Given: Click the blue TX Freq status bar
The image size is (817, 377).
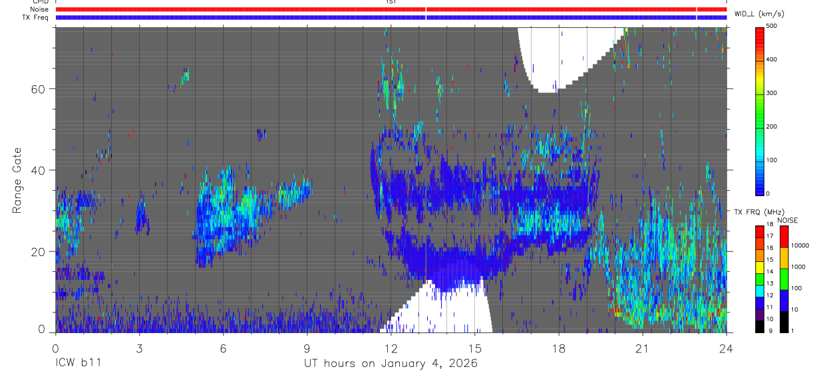Looking at the screenshot, I should pos(391,17).
